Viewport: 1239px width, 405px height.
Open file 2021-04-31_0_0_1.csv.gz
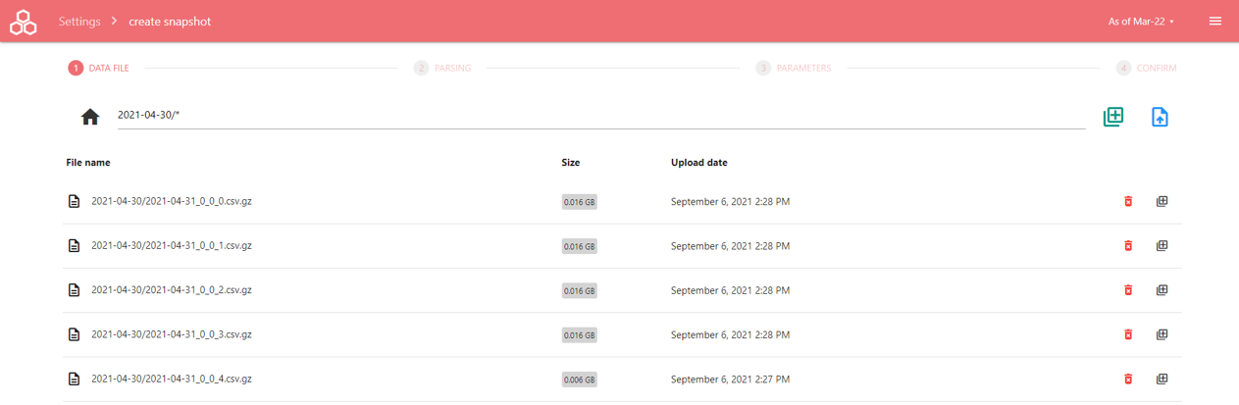tap(171, 246)
